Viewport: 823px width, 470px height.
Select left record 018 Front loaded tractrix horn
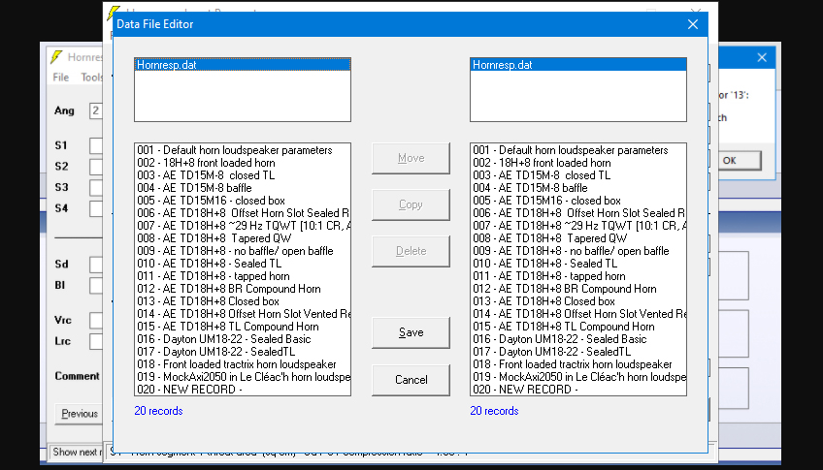[x=243, y=364]
